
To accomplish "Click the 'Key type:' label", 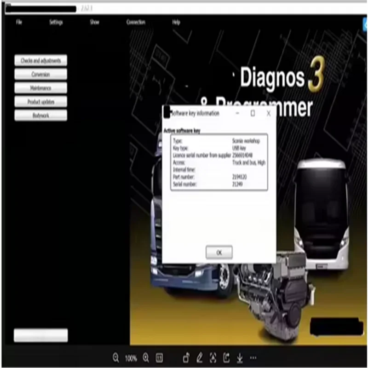I will [180, 148].
